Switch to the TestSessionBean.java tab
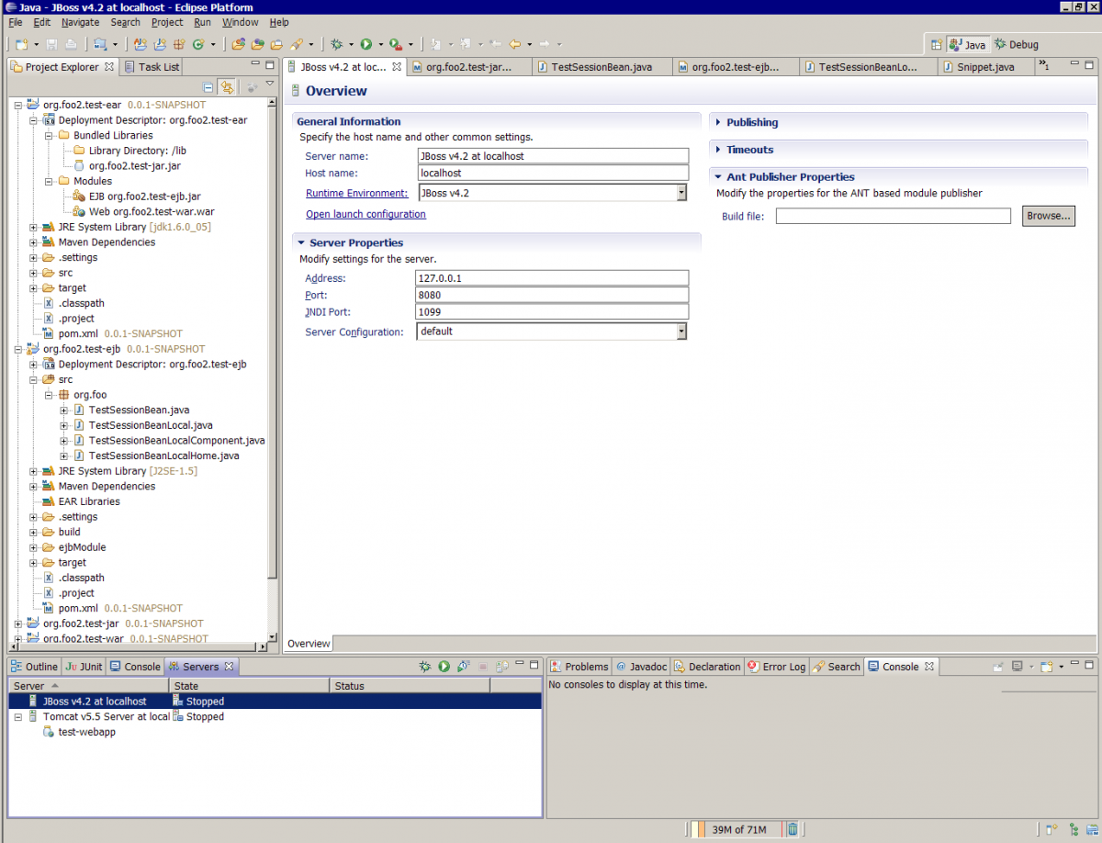The image size is (1102, 843). [602, 66]
